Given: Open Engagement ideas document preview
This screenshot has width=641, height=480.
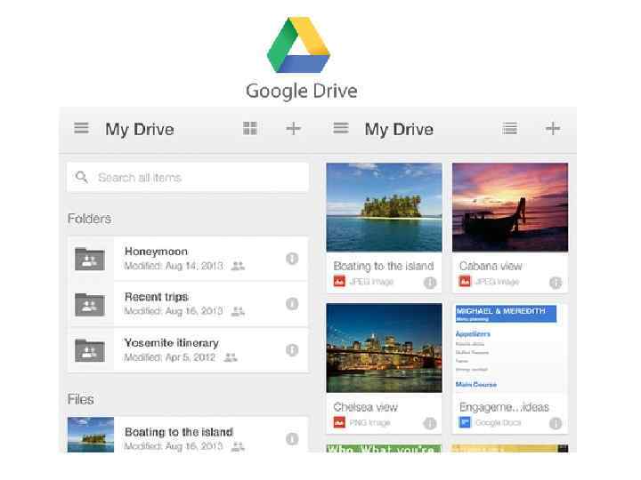Looking at the screenshot, I should coord(510,348).
